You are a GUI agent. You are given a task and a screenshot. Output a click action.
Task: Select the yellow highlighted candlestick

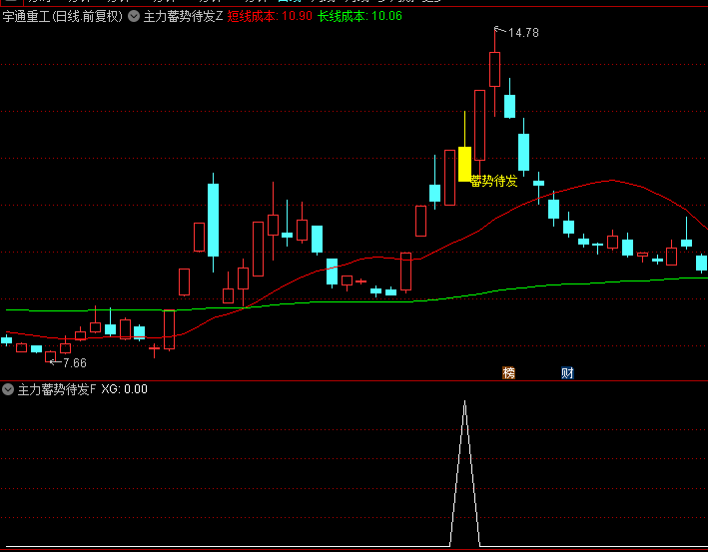pos(464,164)
